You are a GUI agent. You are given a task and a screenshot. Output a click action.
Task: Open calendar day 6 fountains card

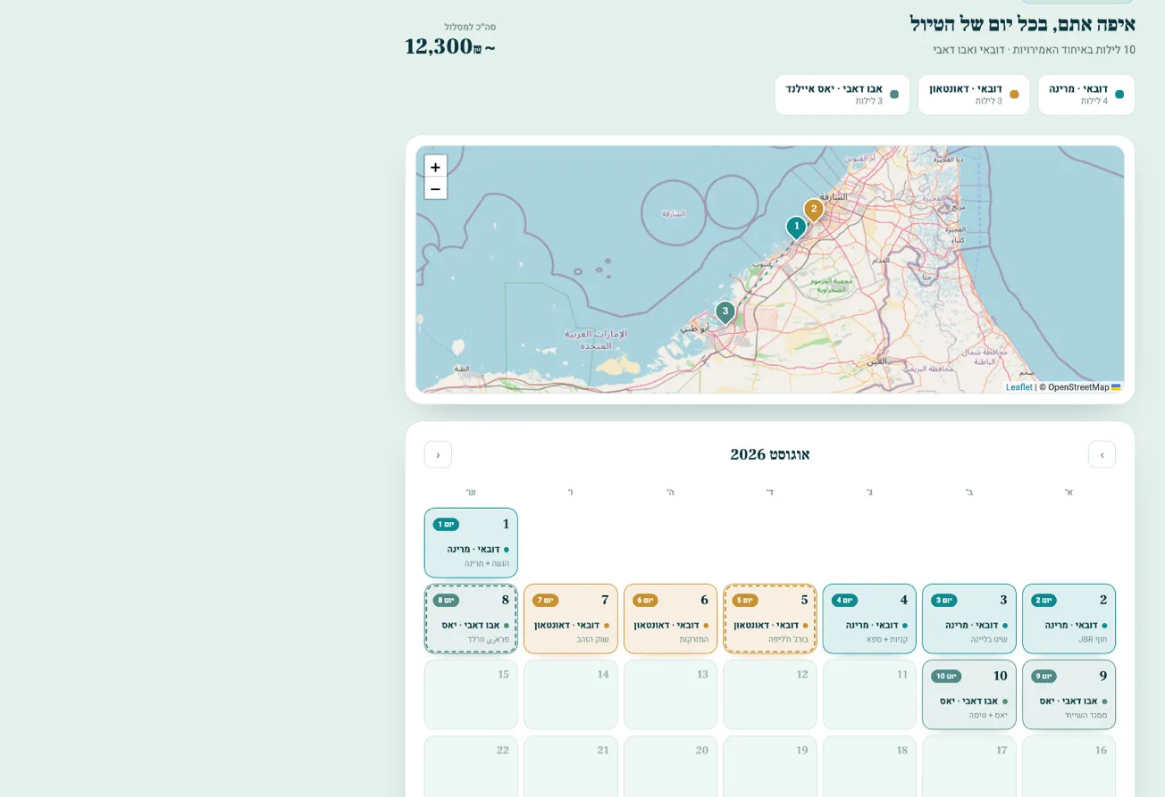tap(670, 619)
